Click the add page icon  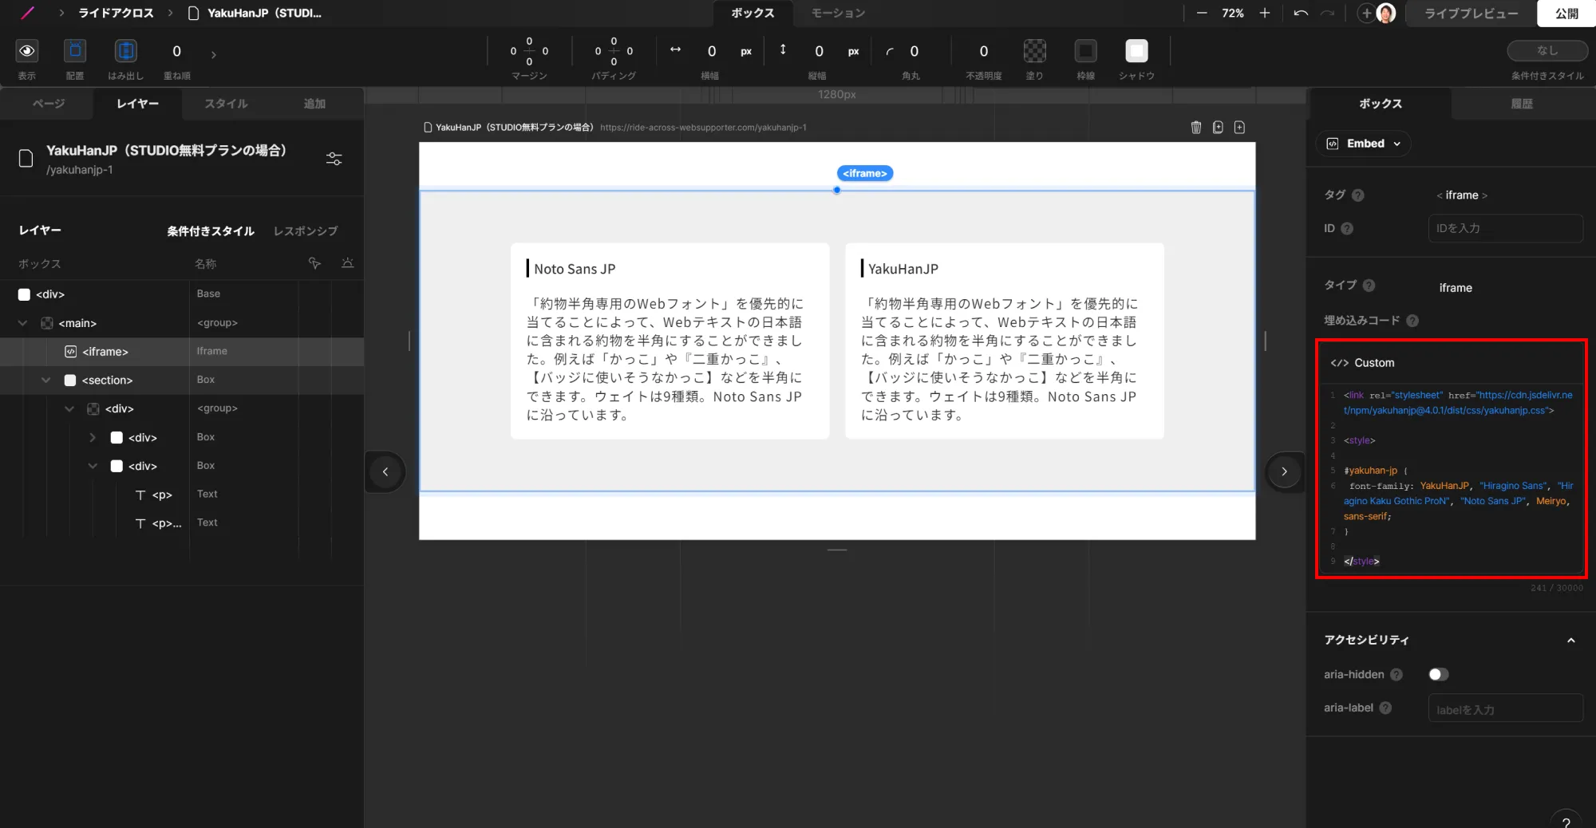point(1239,127)
